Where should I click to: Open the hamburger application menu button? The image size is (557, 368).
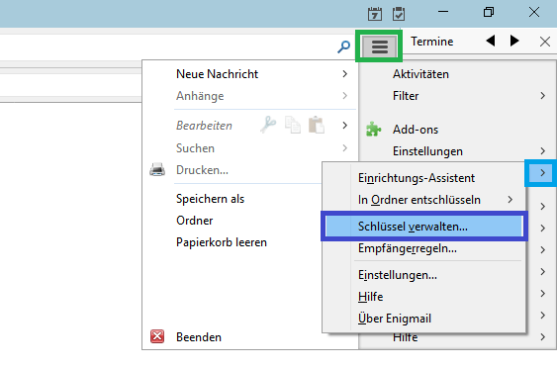coord(379,46)
